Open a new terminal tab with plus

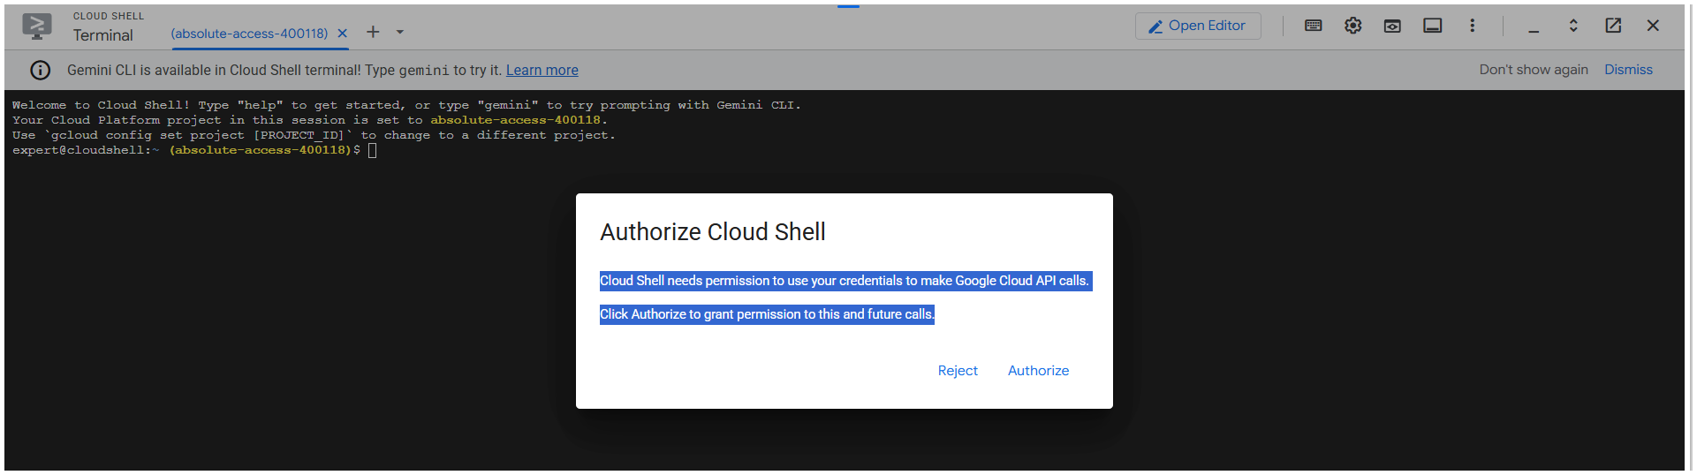373,32
